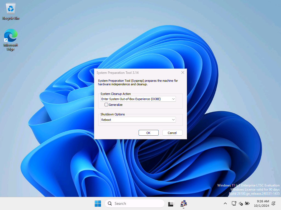The image size is (281, 210).
Task: Open the Windows Start menu
Action: tap(98, 203)
